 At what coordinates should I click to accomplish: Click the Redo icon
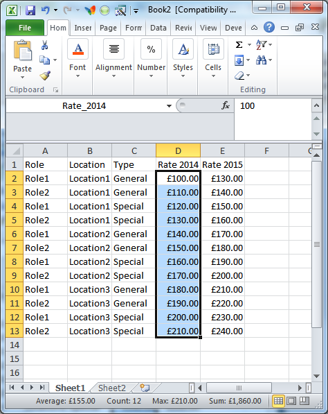[67, 10]
